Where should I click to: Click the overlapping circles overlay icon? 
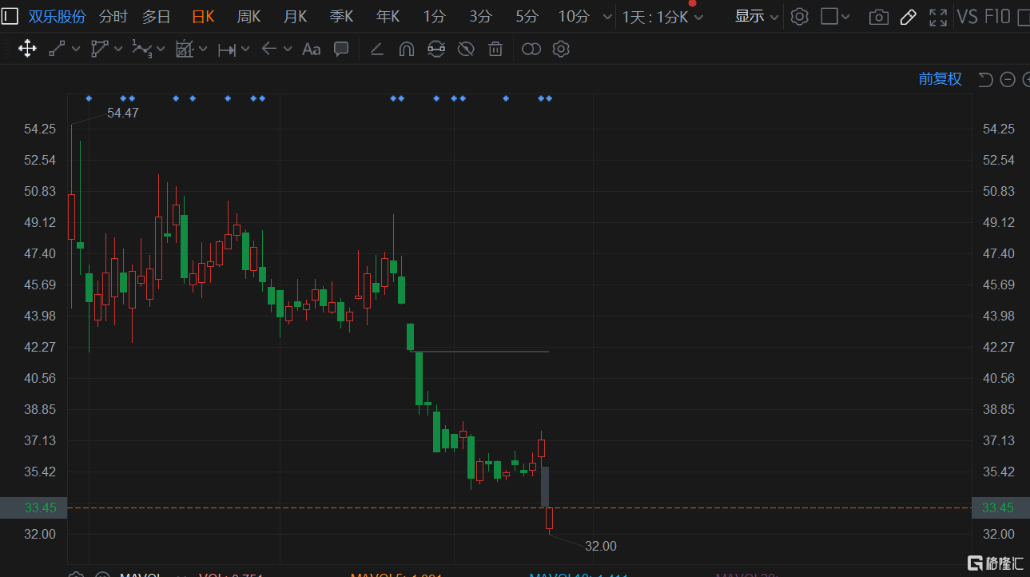(531, 50)
